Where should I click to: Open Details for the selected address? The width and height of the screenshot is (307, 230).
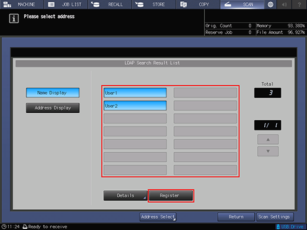coord(125,196)
